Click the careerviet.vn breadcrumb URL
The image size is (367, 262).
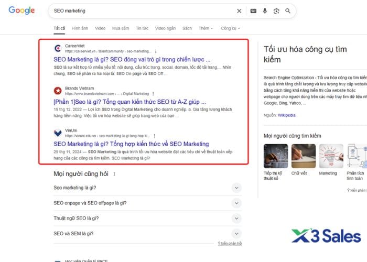point(108,51)
